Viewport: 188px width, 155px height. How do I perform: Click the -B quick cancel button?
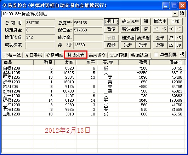156,29
